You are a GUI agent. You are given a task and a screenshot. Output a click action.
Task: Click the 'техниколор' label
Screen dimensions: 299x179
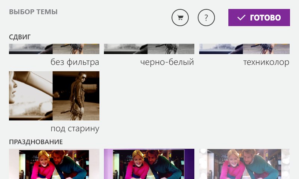(266, 62)
